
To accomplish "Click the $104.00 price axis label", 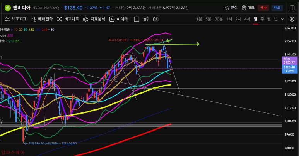I will tap(290, 121).
